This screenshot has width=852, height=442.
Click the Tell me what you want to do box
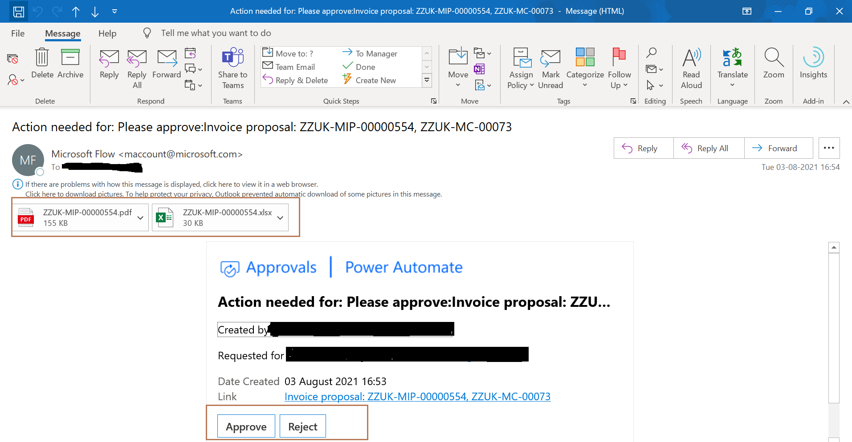pos(216,33)
